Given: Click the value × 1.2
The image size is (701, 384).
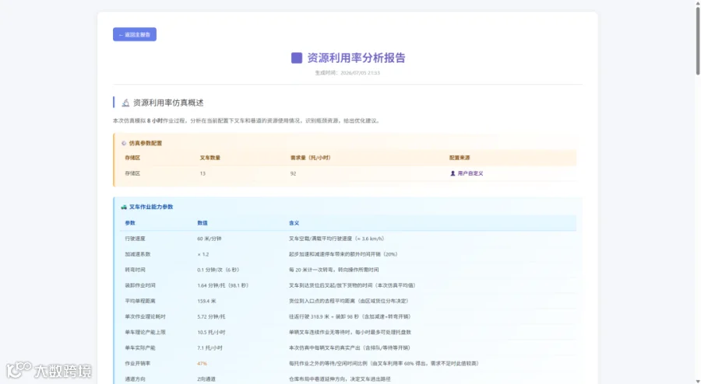Looking at the screenshot, I should pos(203,254).
